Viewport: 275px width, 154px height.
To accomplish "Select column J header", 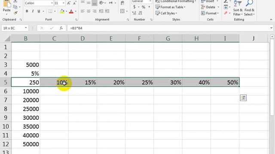I will (254, 38).
